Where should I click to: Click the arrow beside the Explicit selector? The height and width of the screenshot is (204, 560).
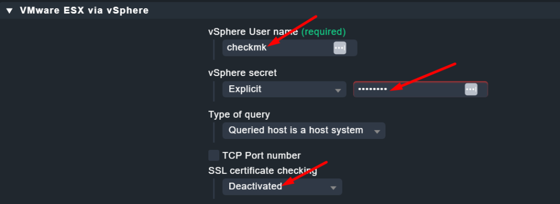click(337, 91)
